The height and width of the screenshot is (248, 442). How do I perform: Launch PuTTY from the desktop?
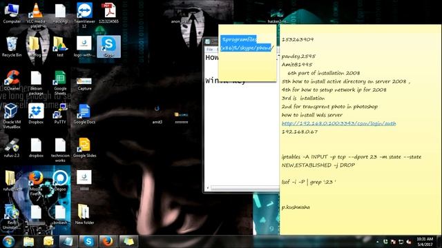click(x=60, y=114)
